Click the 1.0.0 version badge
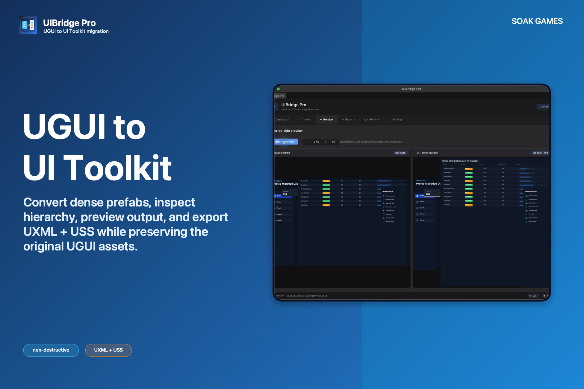This screenshot has height=389, width=584. pos(543,107)
